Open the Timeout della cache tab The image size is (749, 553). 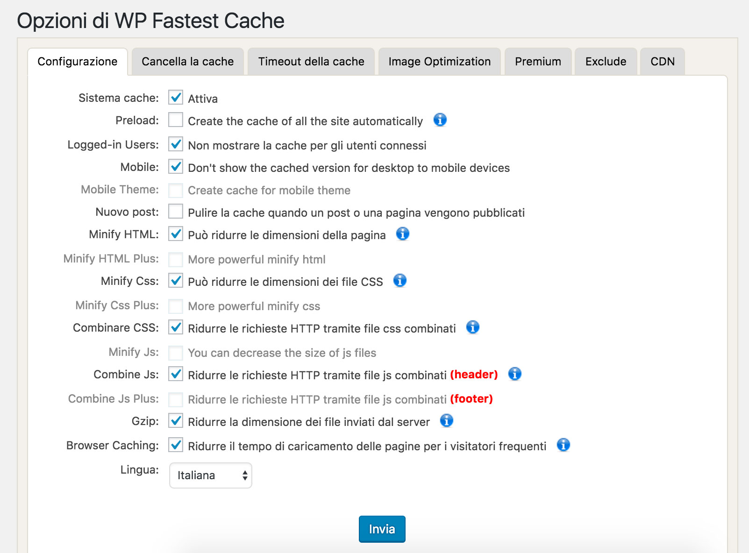point(311,62)
